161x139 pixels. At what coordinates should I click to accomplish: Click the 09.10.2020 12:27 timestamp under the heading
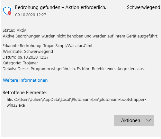[x=31, y=15]
